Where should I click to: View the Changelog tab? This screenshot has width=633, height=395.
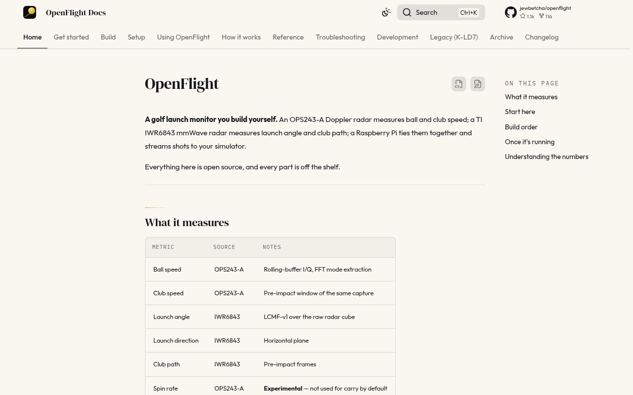coord(542,37)
